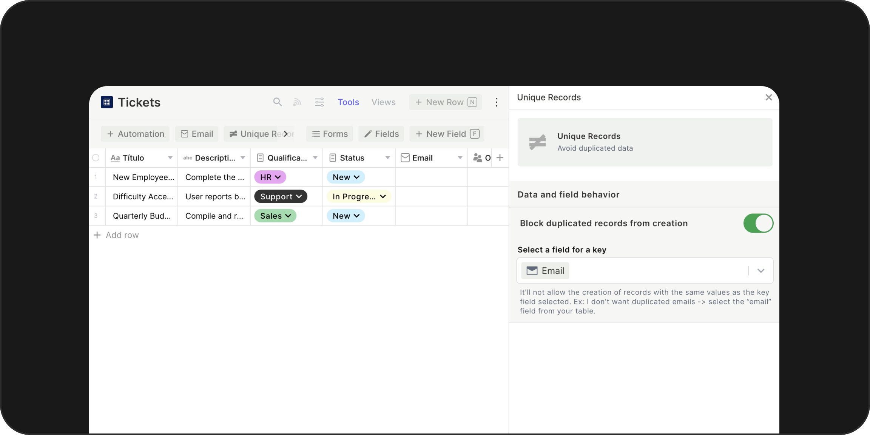The image size is (870, 435).
Task: Select all rows with header checkbox
Action: (96, 158)
